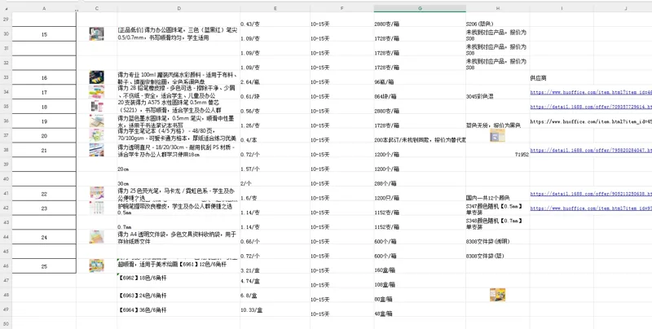Select row 40 header
The height and width of the screenshot is (329, 652).
click(6, 178)
